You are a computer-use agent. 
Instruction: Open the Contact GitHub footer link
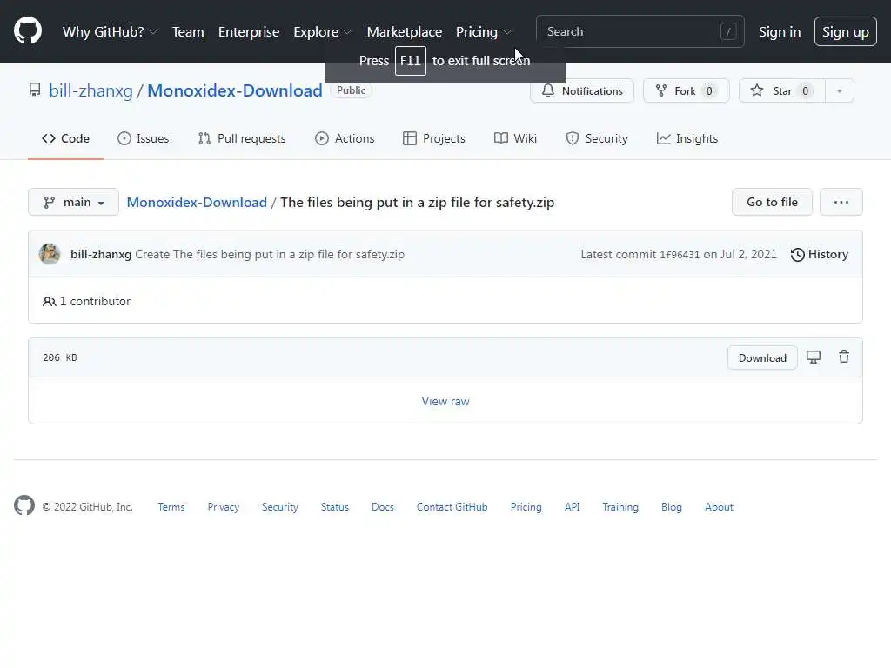(452, 507)
